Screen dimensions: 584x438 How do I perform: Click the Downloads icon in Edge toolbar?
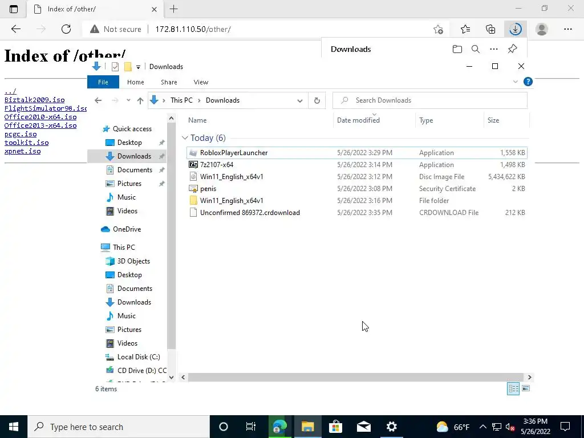pos(516,29)
